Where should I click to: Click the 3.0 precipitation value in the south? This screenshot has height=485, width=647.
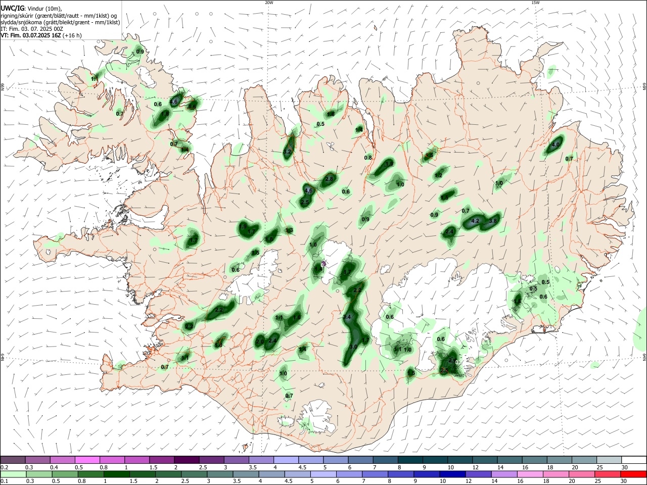(353, 347)
